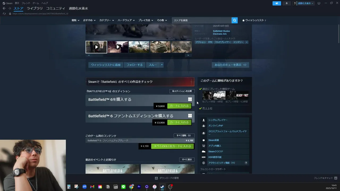Open the iTunes music app from the taskbar

154,187
